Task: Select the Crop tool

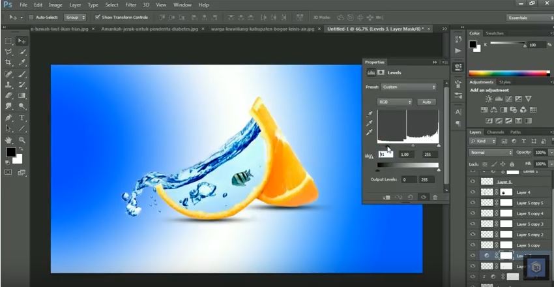Action: click(x=8, y=63)
